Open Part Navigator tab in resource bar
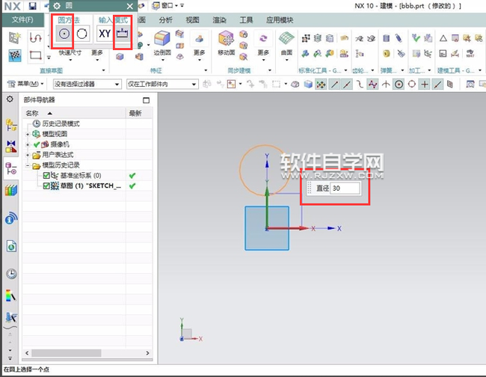486x377 pixels. 11,168
